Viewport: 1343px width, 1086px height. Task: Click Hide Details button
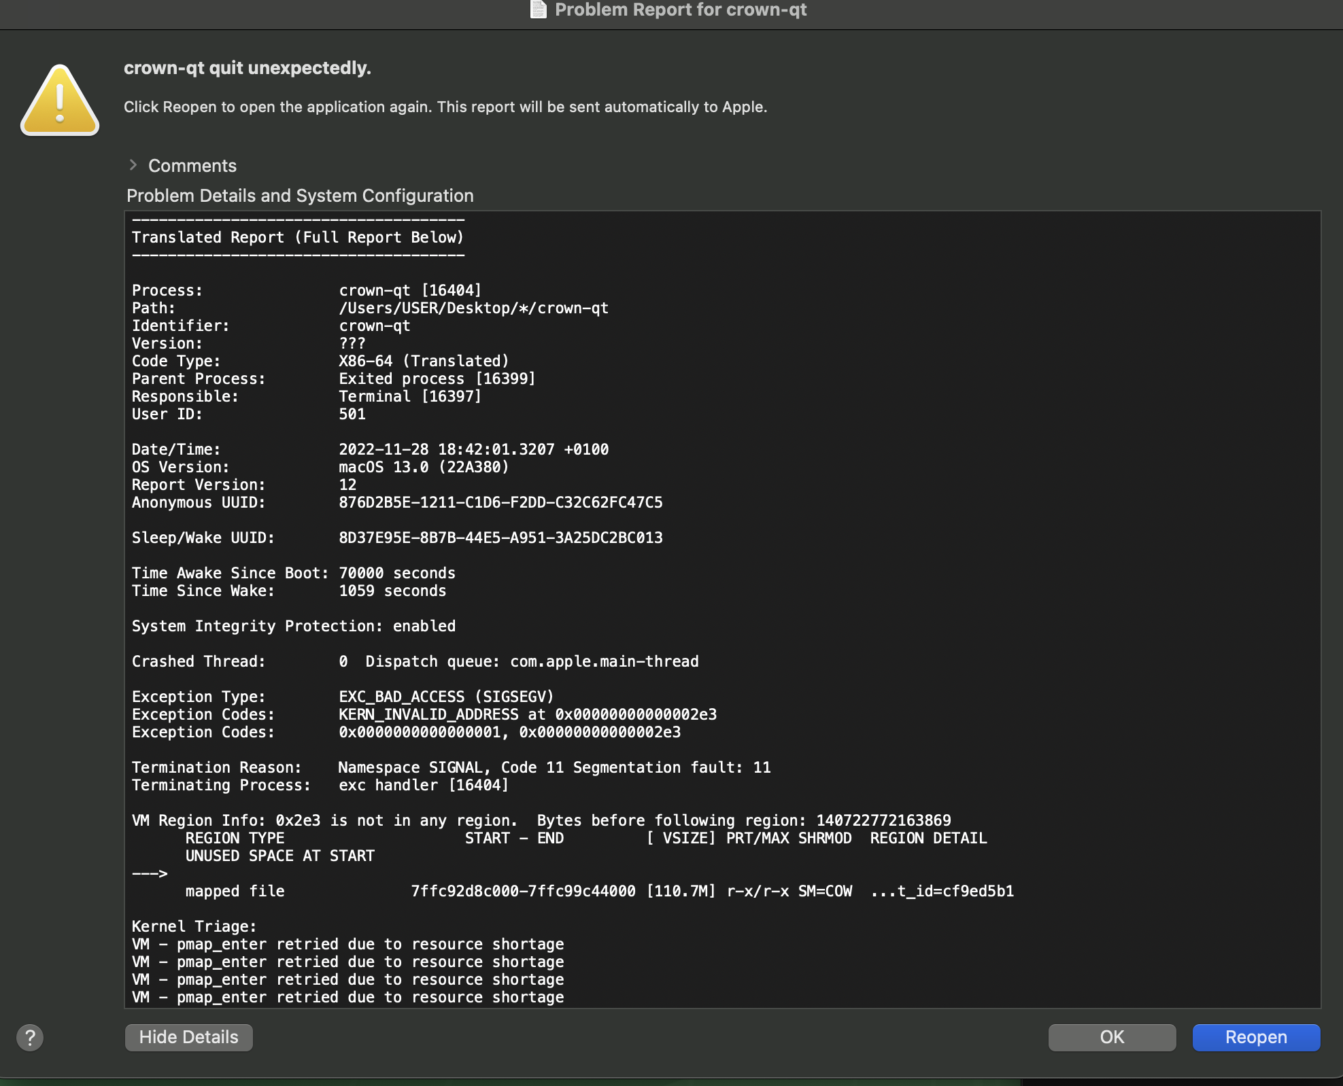(x=188, y=1037)
